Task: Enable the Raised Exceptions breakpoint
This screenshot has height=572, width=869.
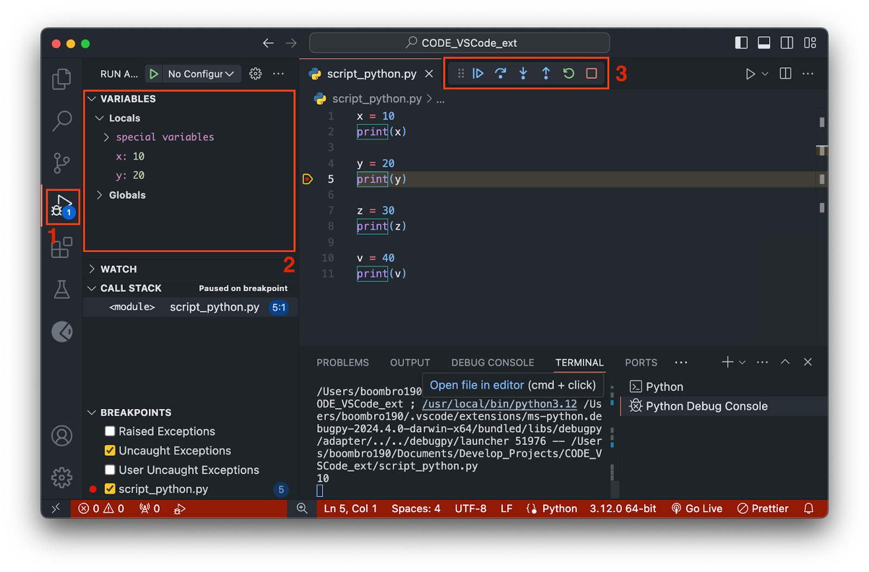Action: click(x=110, y=431)
